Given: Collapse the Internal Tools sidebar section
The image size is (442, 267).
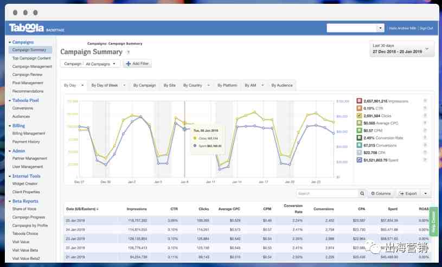Looking at the screenshot, I should 10,176.
